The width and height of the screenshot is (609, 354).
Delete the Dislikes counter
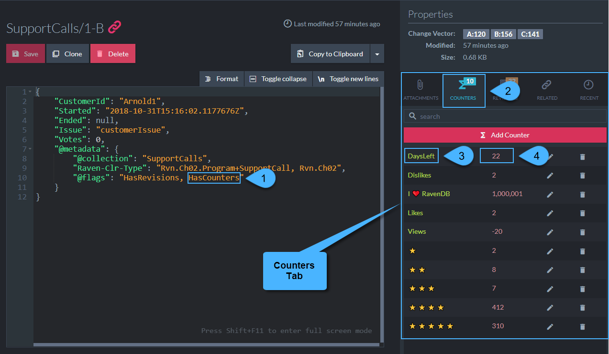pyautogui.click(x=582, y=176)
